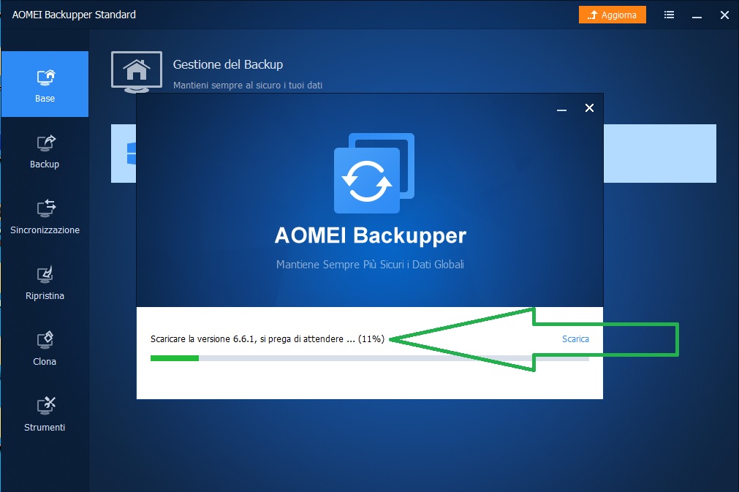Viewport: 739px width, 492px height.
Task: Click the Backup label in sidebar
Action: [x=45, y=164]
